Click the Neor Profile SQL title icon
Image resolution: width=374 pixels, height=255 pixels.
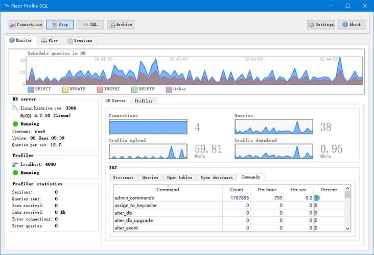[x=7, y=6]
